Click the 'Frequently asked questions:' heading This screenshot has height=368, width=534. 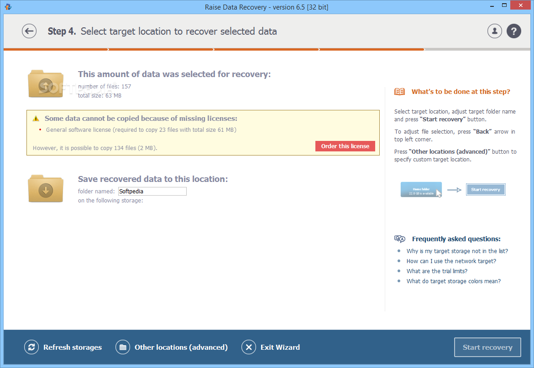[x=456, y=239]
